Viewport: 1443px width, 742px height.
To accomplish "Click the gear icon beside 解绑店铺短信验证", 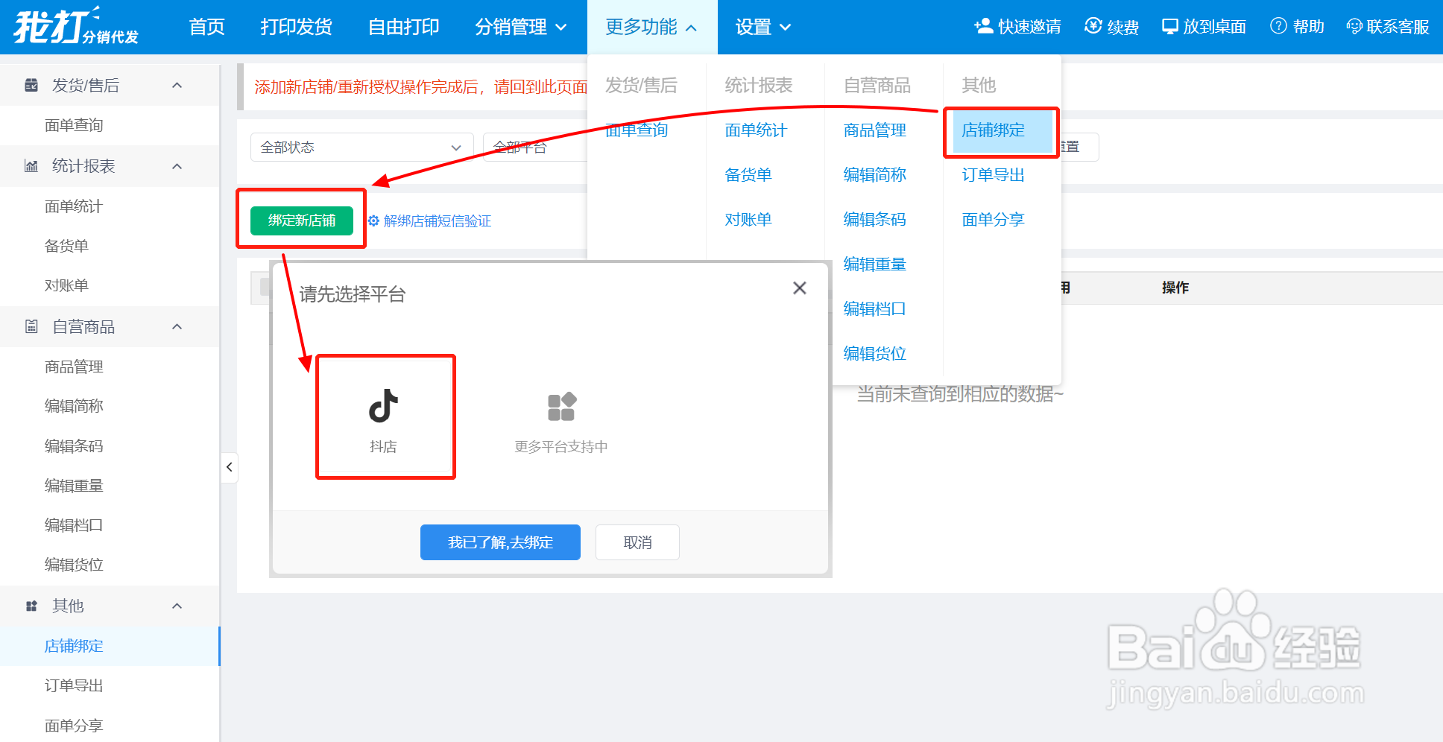I will [373, 221].
